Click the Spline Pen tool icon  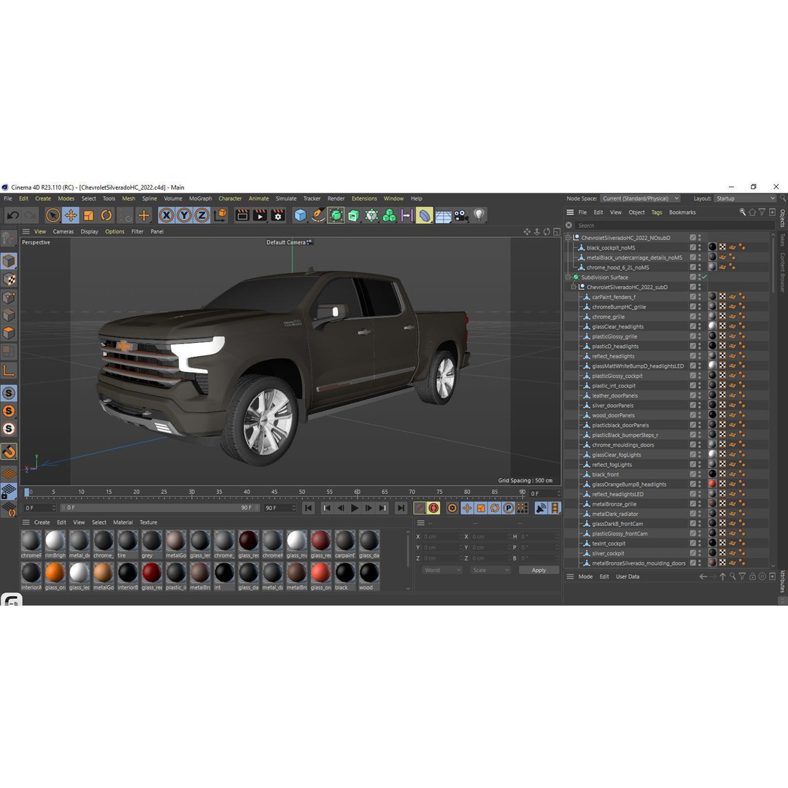[x=317, y=215]
